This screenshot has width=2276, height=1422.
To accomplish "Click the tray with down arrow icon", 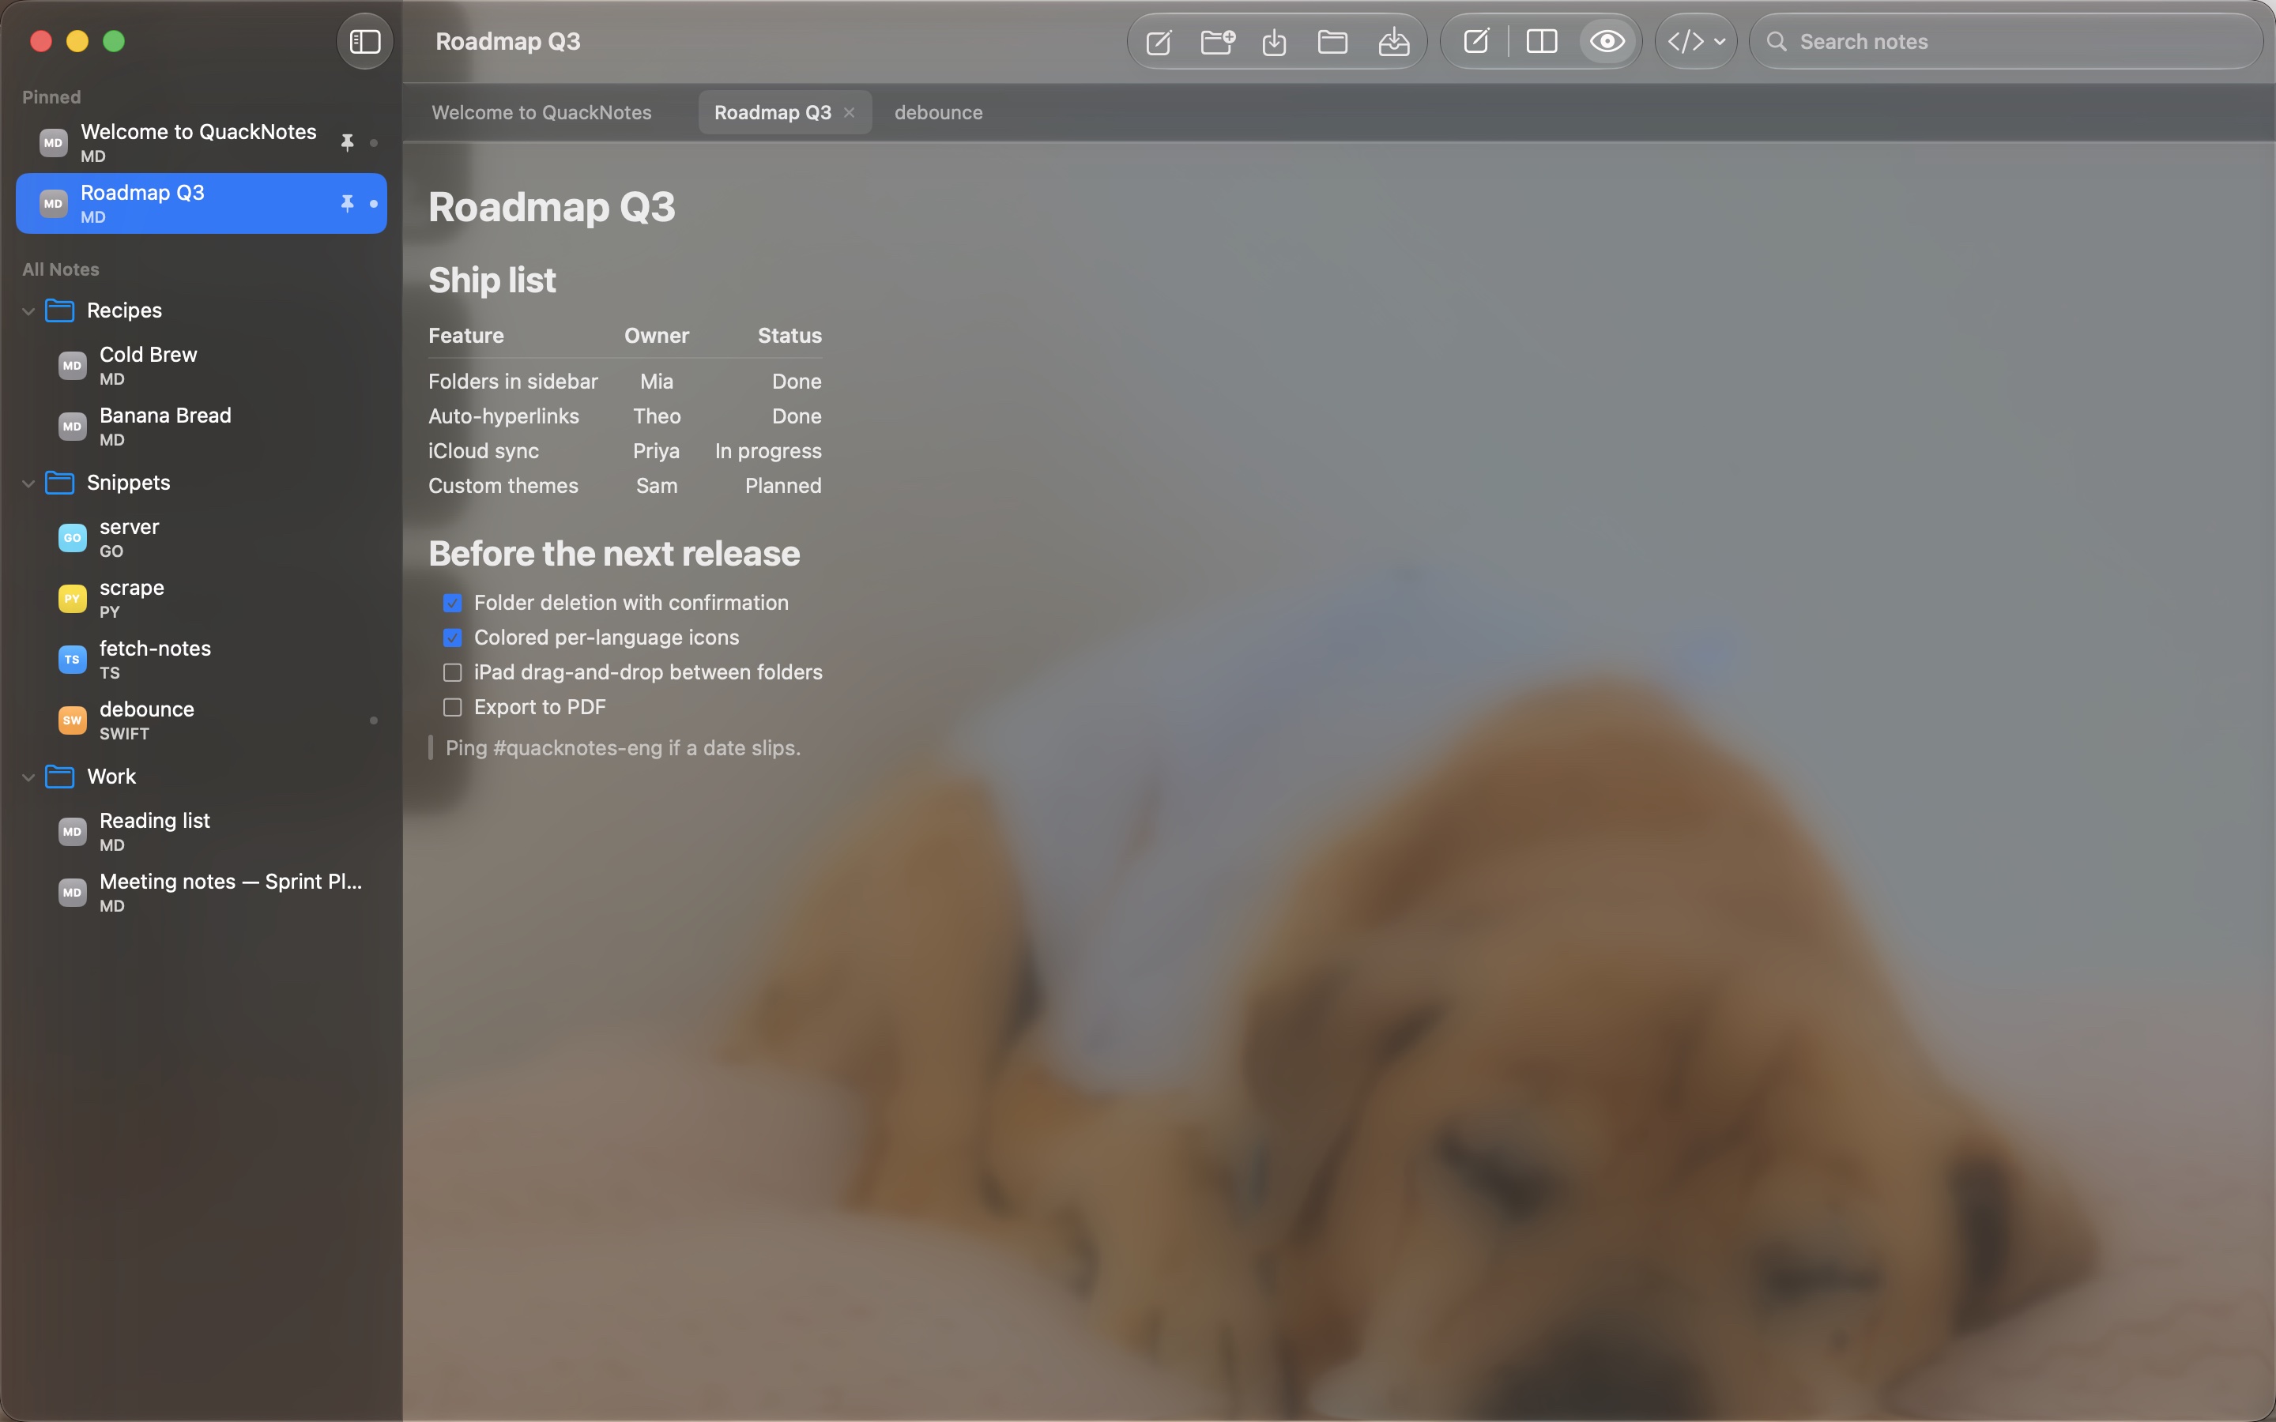I will coord(1394,43).
